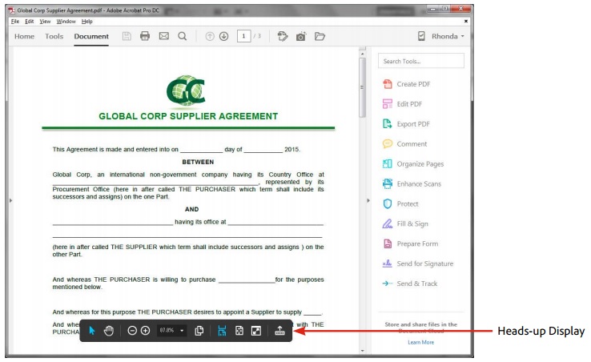Click the zoom out minus button
Image resolution: width=591 pixels, height=362 pixels.
pos(132,331)
